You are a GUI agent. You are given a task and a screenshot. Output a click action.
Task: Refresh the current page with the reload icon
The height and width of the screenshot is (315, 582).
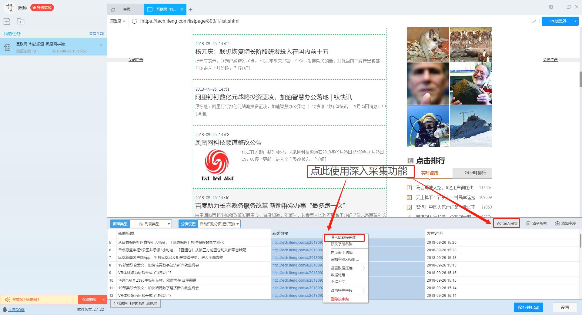click(x=134, y=21)
